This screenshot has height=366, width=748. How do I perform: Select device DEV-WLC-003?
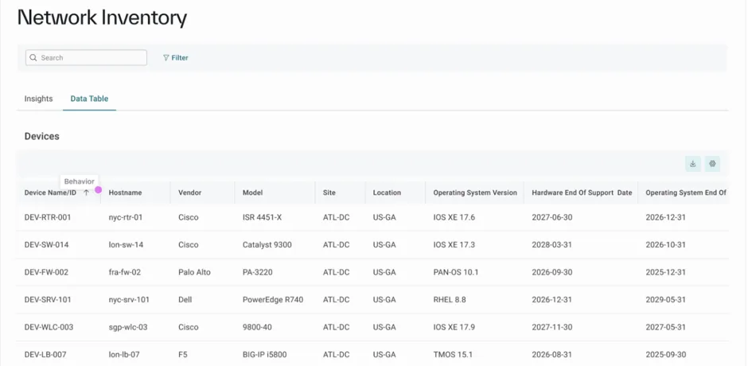pyautogui.click(x=49, y=327)
